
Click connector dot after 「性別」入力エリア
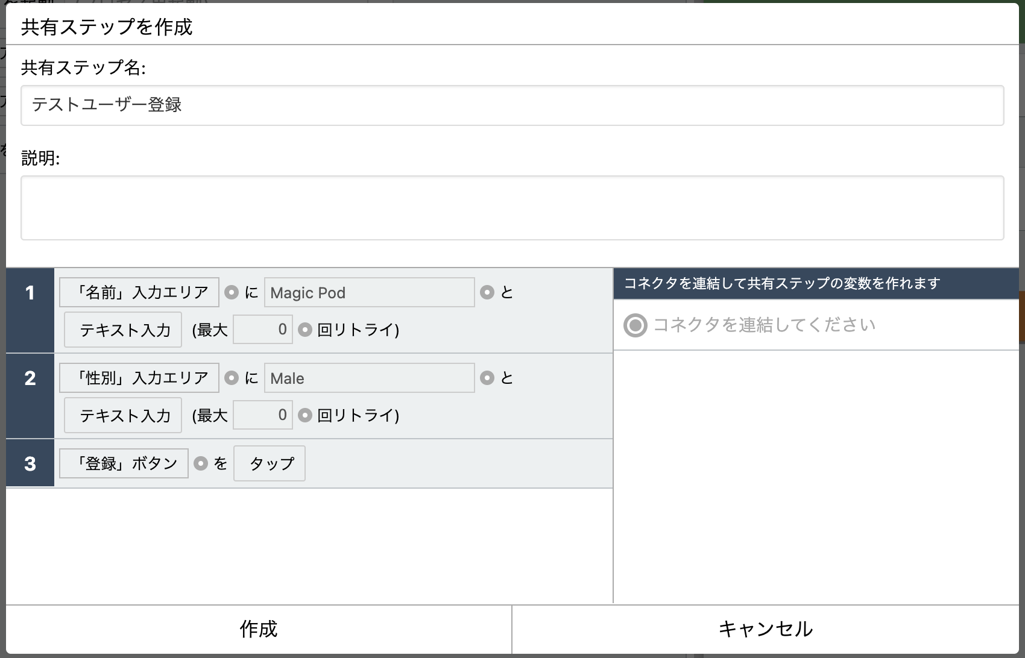(x=232, y=378)
